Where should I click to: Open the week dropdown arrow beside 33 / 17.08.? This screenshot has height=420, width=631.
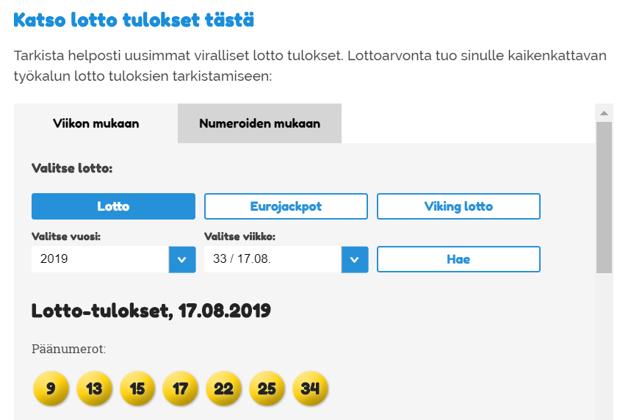tap(355, 259)
